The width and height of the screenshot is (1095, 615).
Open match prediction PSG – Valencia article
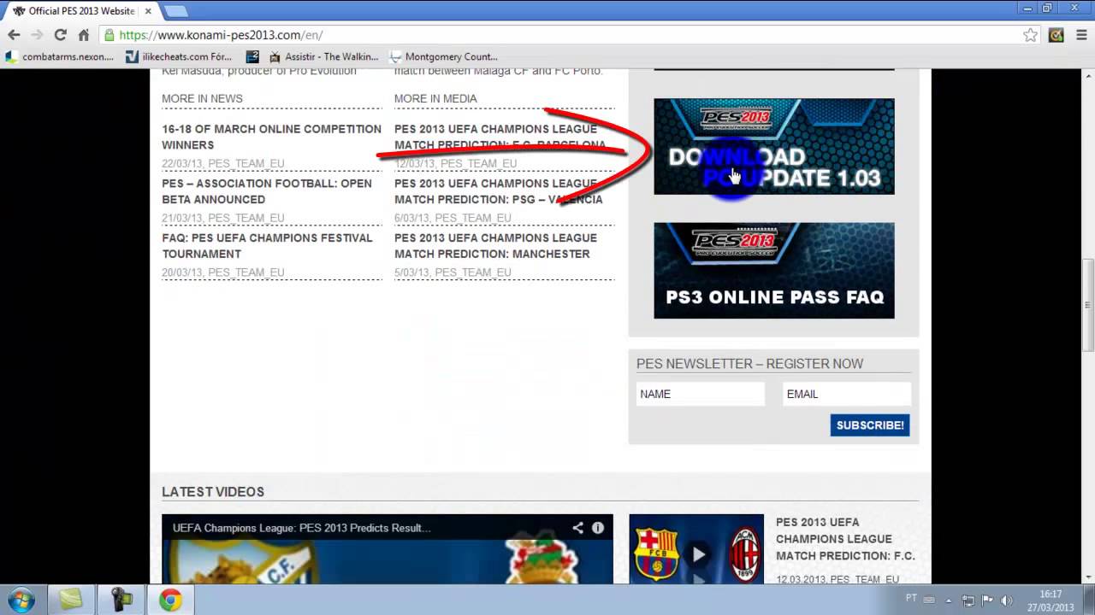(498, 191)
